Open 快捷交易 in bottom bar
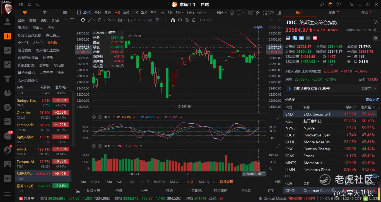This screenshot has height=202, width=381. point(93,191)
